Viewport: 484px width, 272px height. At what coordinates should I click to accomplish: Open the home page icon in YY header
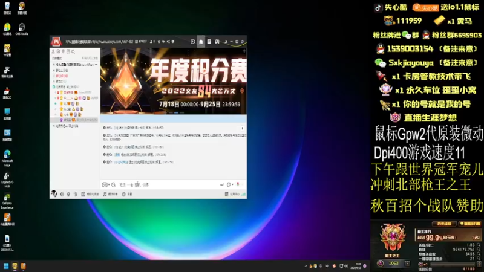point(201,42)
